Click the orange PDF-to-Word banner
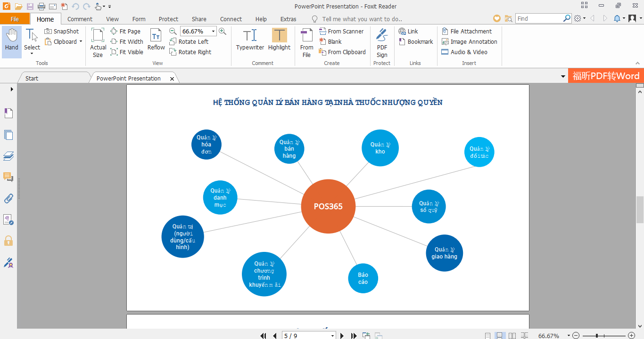 606,76
